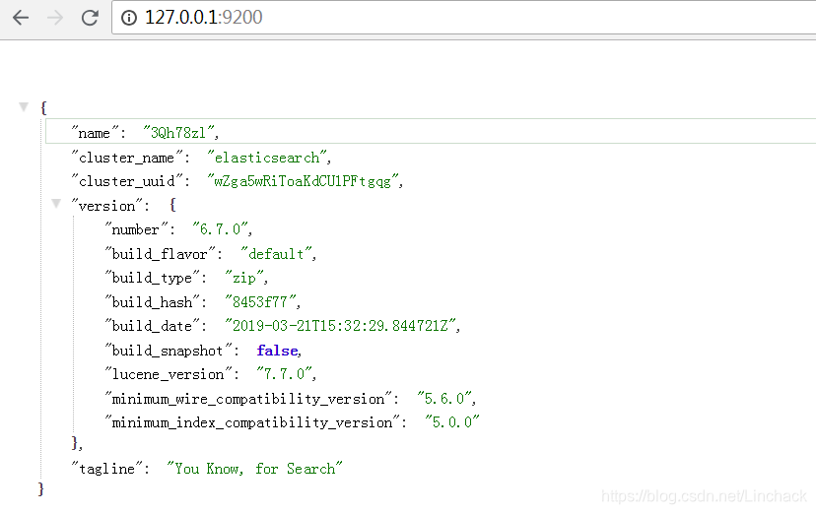816x514 pixels.
Task: Go back using the browser back arrow
Action: [x=21, y=18]
